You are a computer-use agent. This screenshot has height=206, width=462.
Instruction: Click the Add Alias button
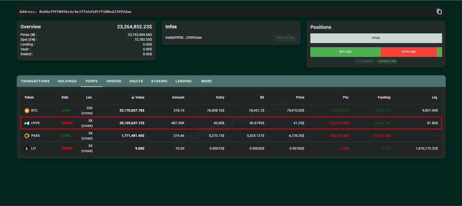click(x=285, y=38)
